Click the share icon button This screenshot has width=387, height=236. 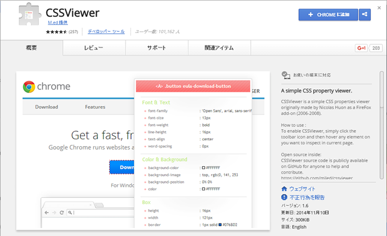pos(365,15)
